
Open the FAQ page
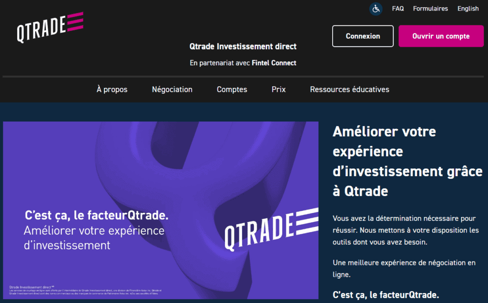(x=397, y=8)
